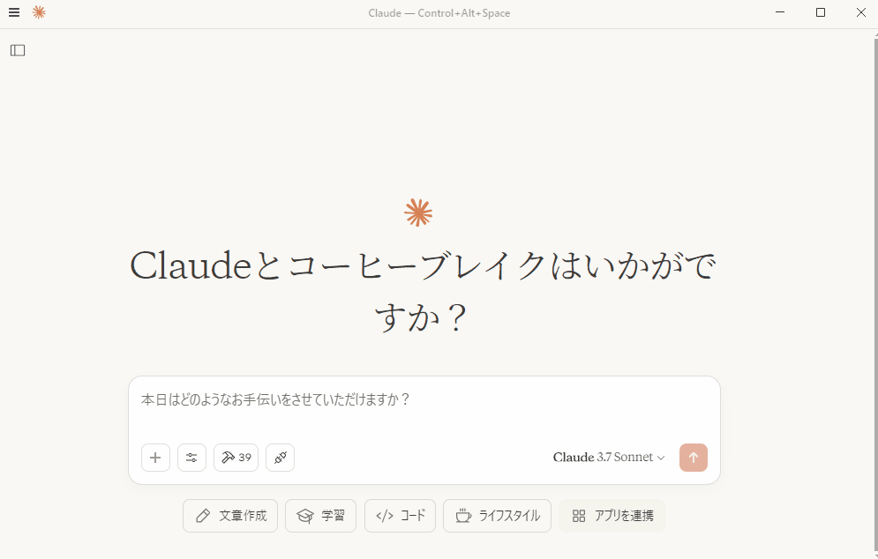Maximize the Claude window

[x=821, y=12]
